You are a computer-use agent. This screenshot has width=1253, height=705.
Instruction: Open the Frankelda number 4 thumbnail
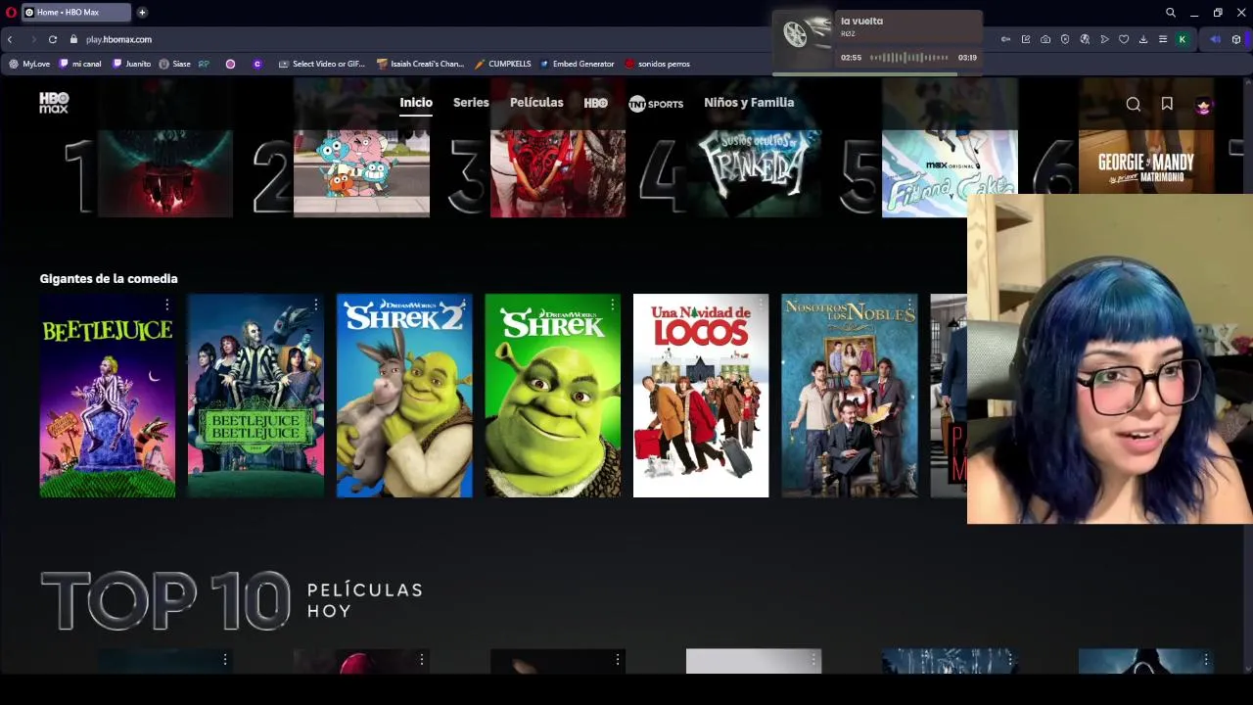(754, 172)
